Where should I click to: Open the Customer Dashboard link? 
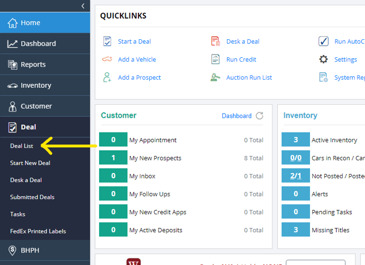coord(236,116)
